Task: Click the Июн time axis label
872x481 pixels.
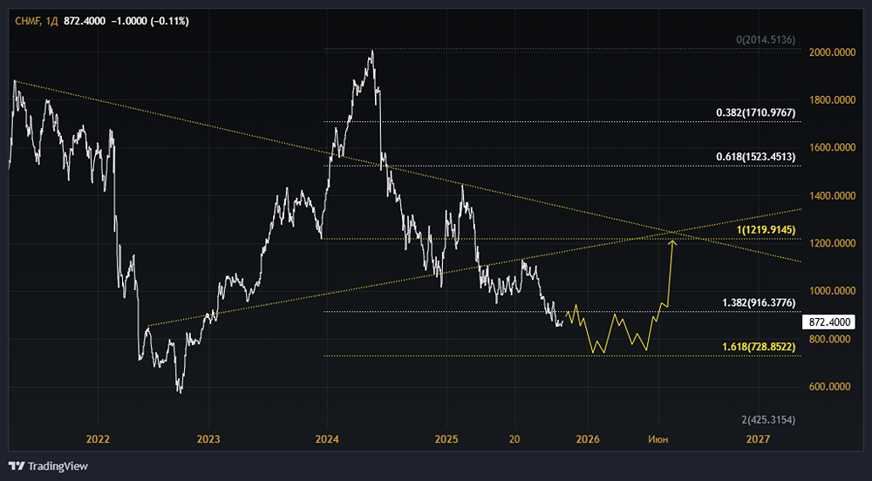Action: pyautogui.click(x=658, y=439)
